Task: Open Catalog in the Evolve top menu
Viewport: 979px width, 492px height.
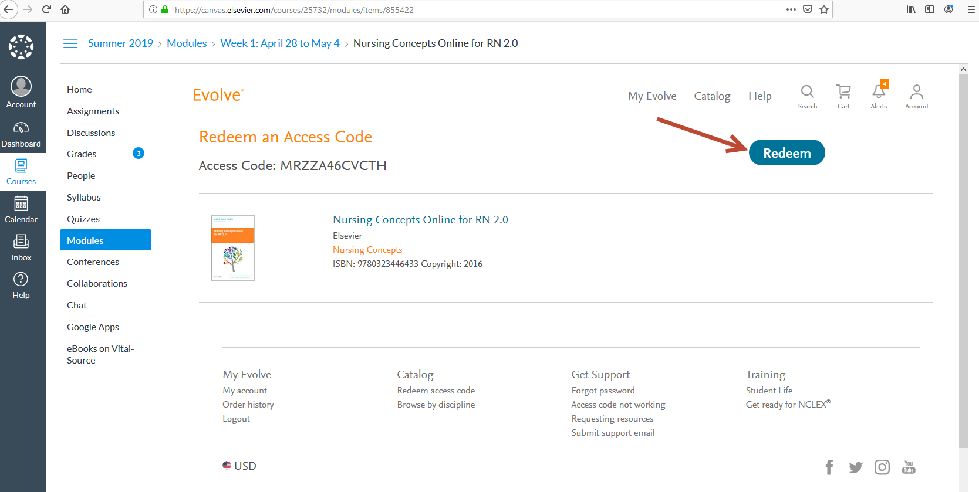Action: point(712,96)
